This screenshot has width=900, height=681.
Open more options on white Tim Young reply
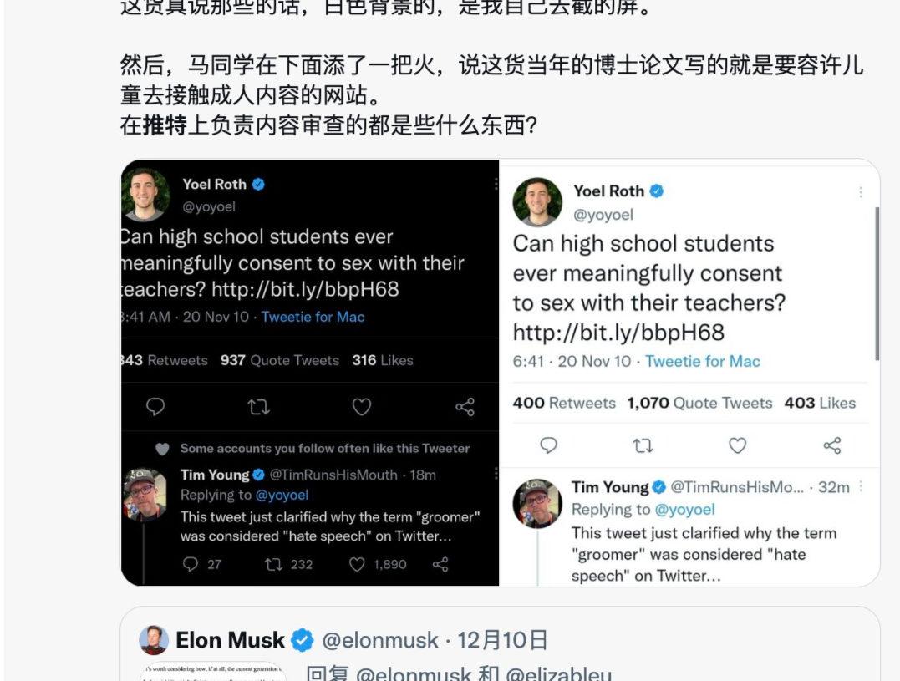point(861,486)
